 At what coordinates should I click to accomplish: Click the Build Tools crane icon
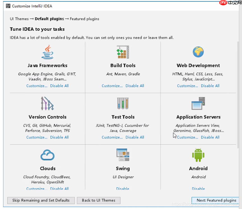click(123, 52)
